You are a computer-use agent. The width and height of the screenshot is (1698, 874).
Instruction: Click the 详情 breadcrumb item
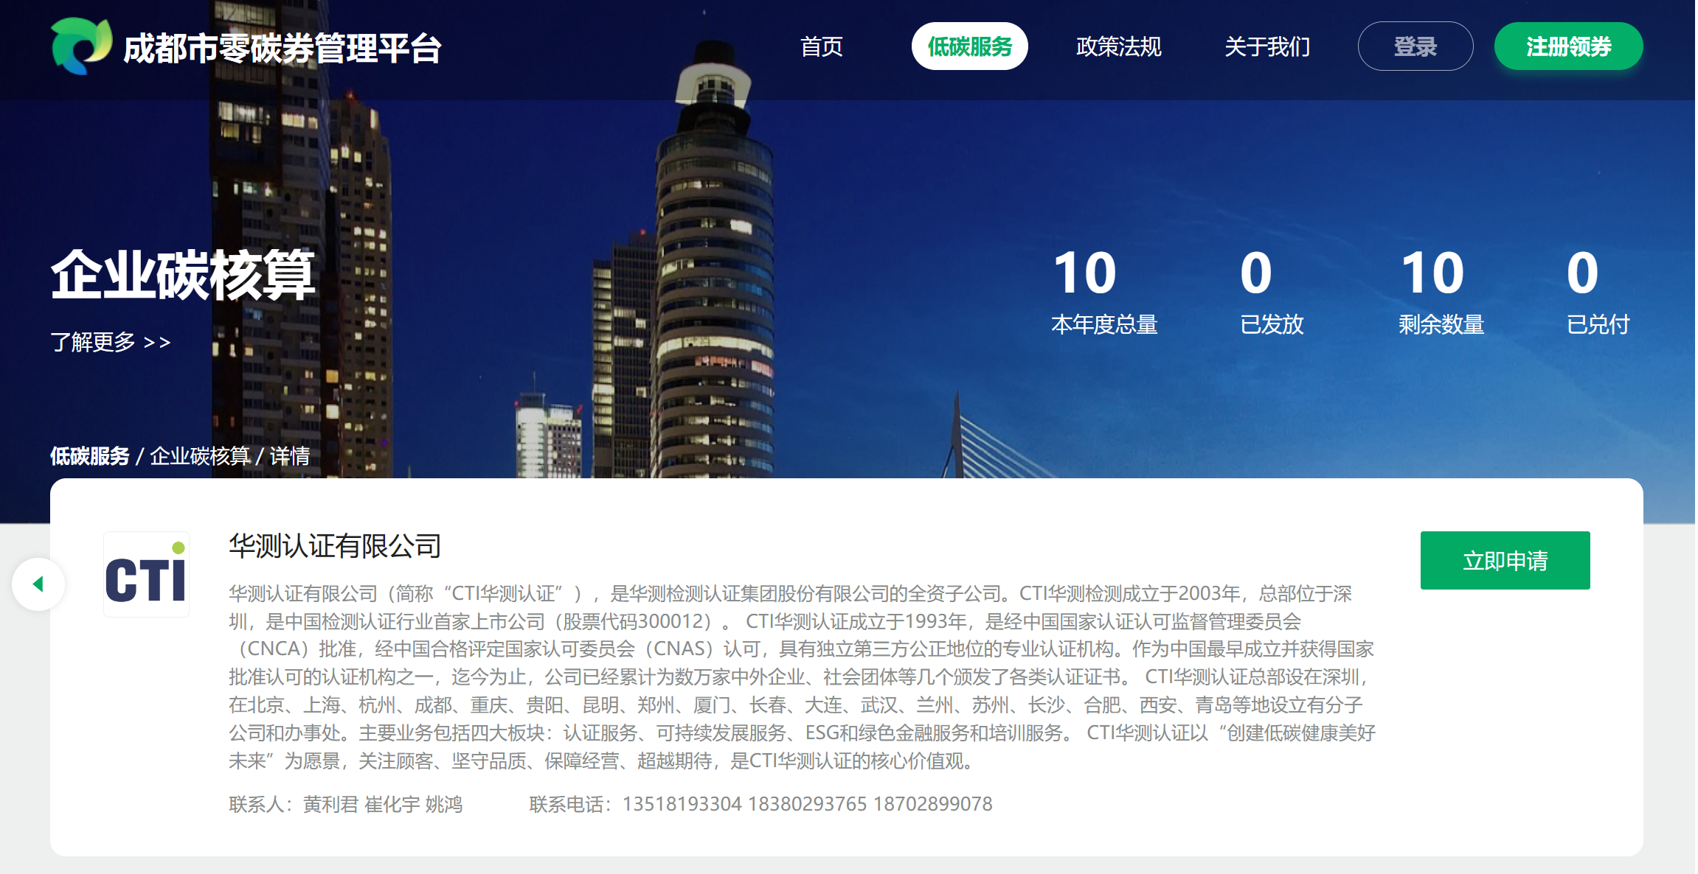click(290, 456)
